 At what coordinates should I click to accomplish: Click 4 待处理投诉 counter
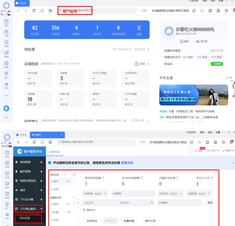(118, 30)
